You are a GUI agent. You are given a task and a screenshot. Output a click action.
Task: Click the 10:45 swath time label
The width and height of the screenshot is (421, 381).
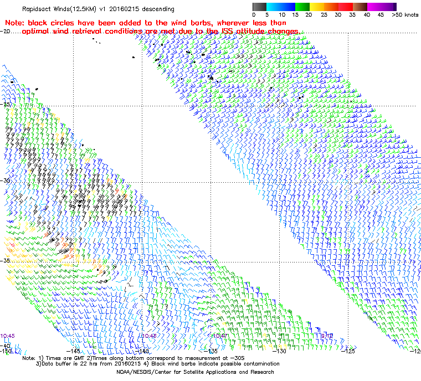[8, 336]
